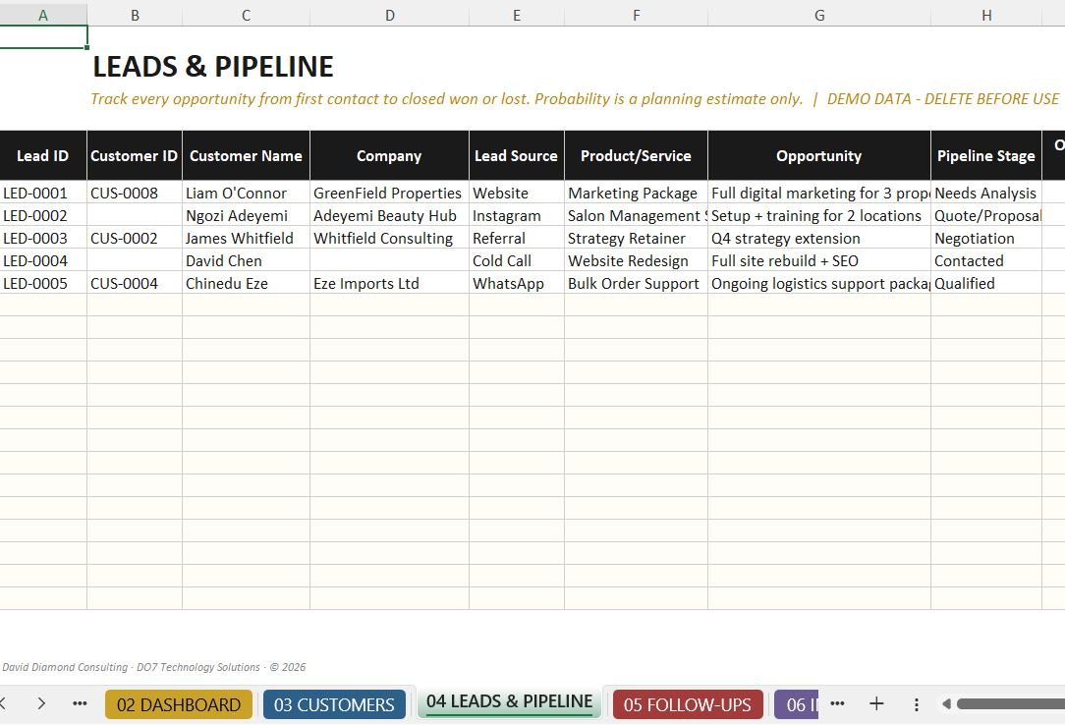Image resolution: width=1065 pixels, height=725 pixels.
Task: Click the next sheet navigation arrow
Action: [41, 704]
